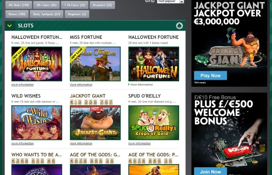
Task: Click the MISS FORTUNE title
Action: click(x=86, y=37)
